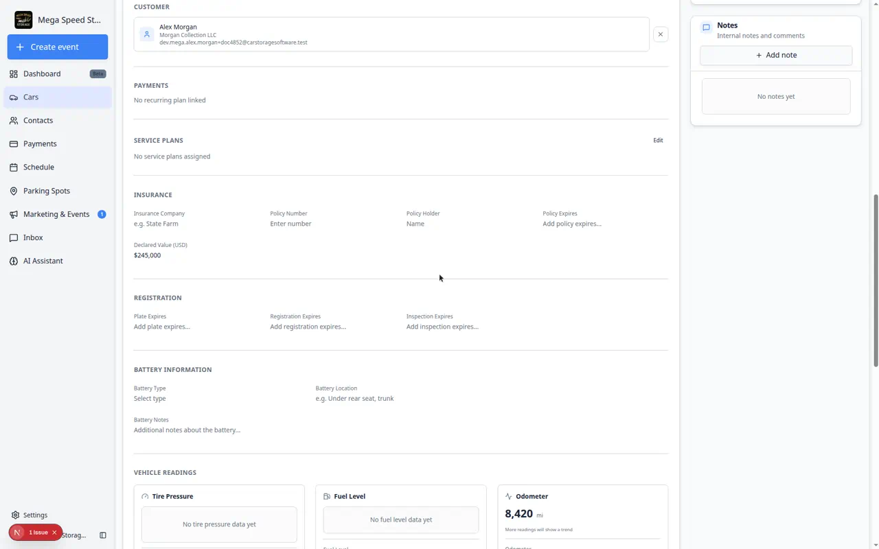
Task: Click the Odometer pulse icon
Action: [x=509, y=496]
